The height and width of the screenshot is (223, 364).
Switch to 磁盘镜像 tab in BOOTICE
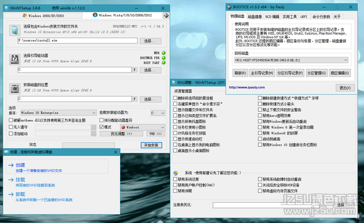pyautogui.click(x=255, y=16)
